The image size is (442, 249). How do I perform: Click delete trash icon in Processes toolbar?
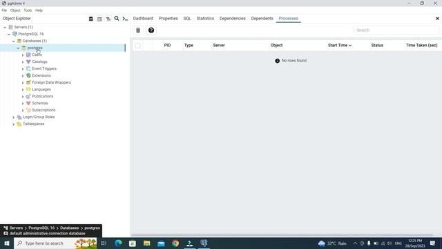point(138,30)
